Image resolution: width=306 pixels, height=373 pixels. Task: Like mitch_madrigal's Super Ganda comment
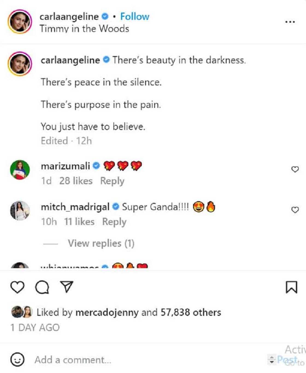click(x=295, y=210)
